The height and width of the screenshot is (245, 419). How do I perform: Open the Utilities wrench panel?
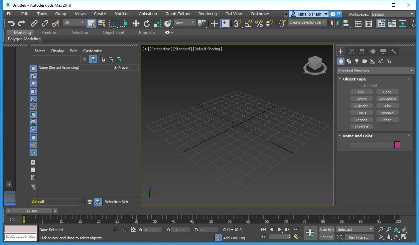pos(394,52)
